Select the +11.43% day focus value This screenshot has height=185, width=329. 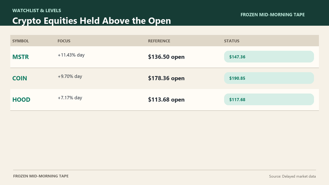click(x=71, y=55)
